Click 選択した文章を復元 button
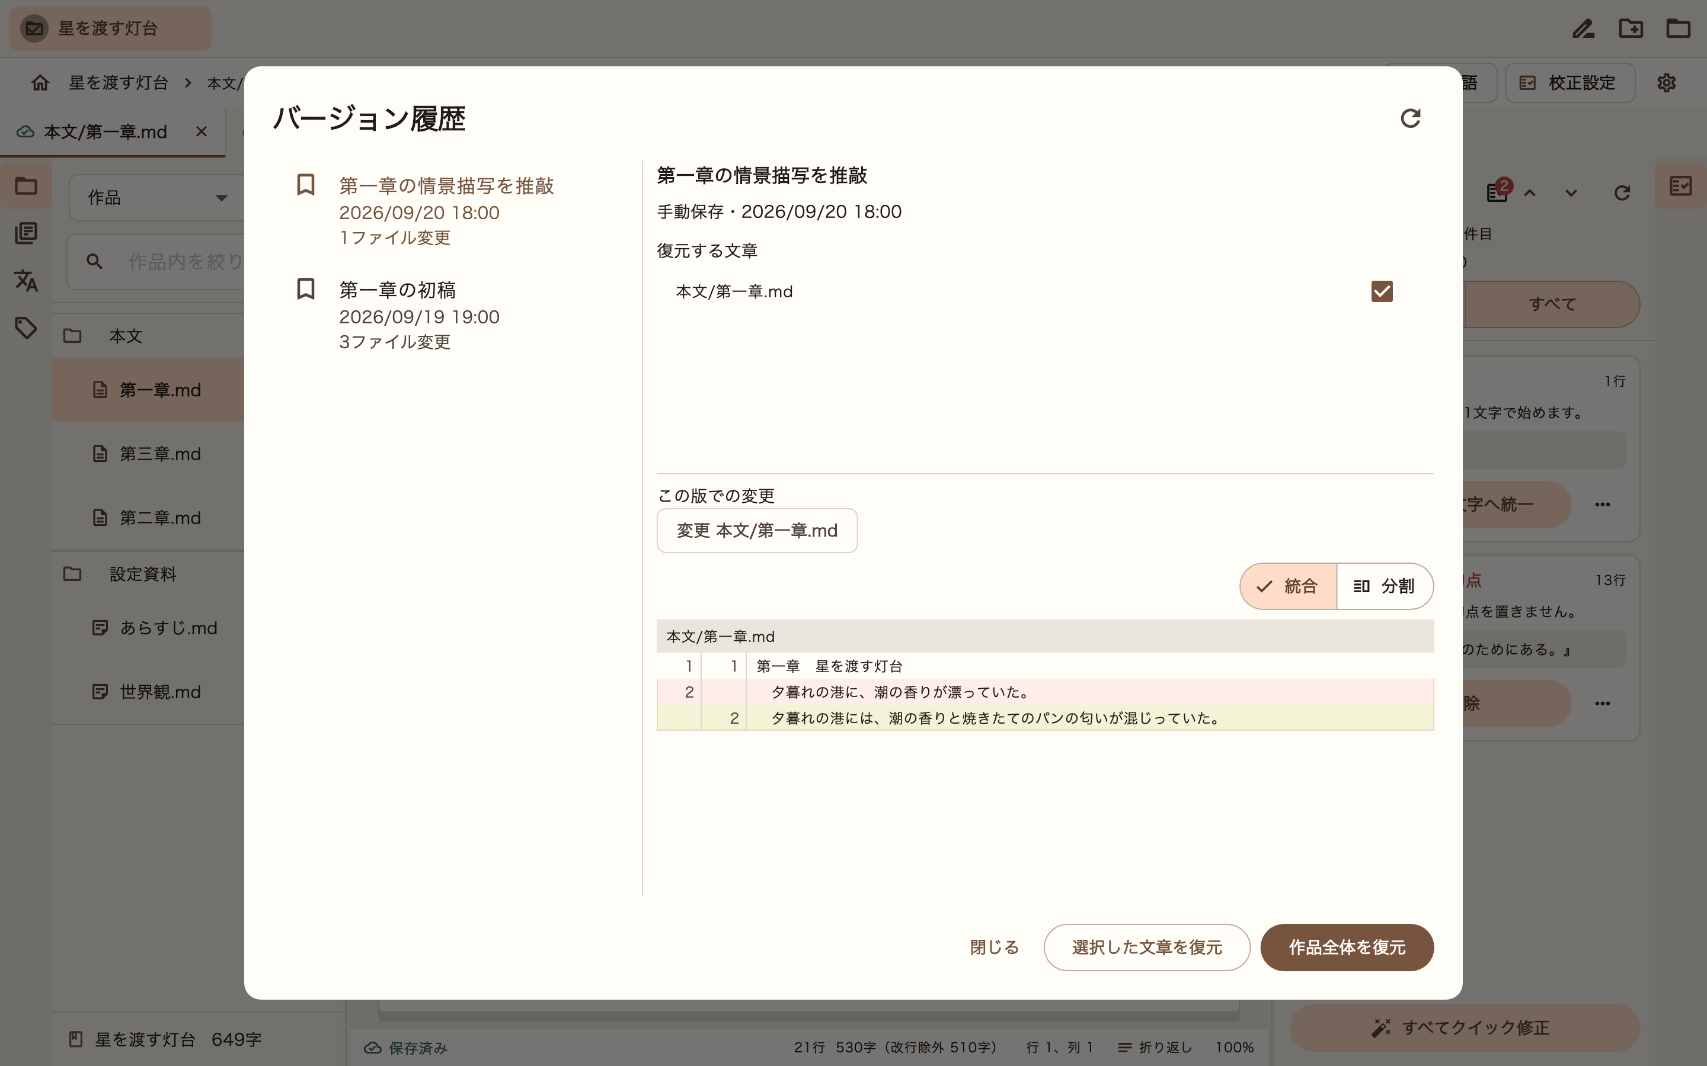1707x1066 pixels. [1147, 948]
